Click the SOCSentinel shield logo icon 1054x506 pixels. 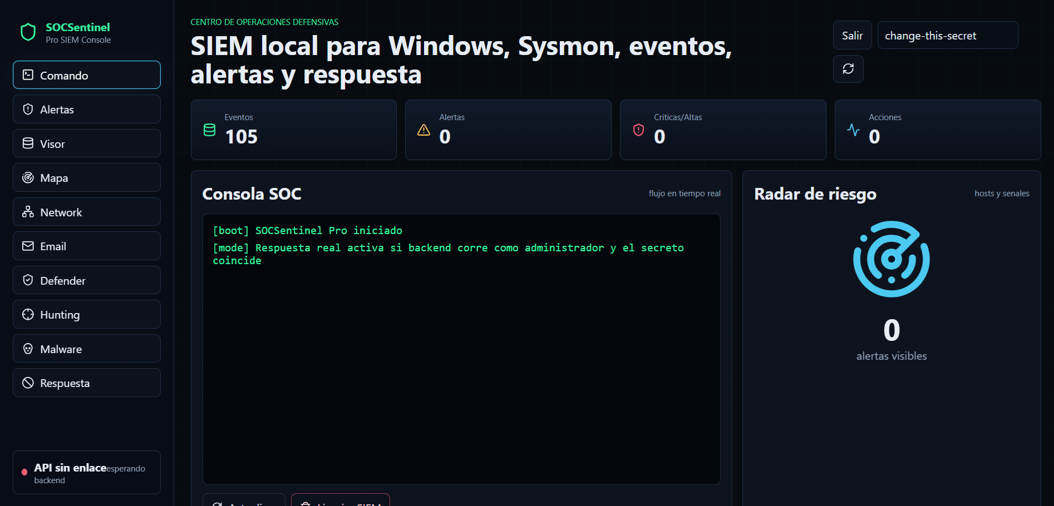[28, 32]
